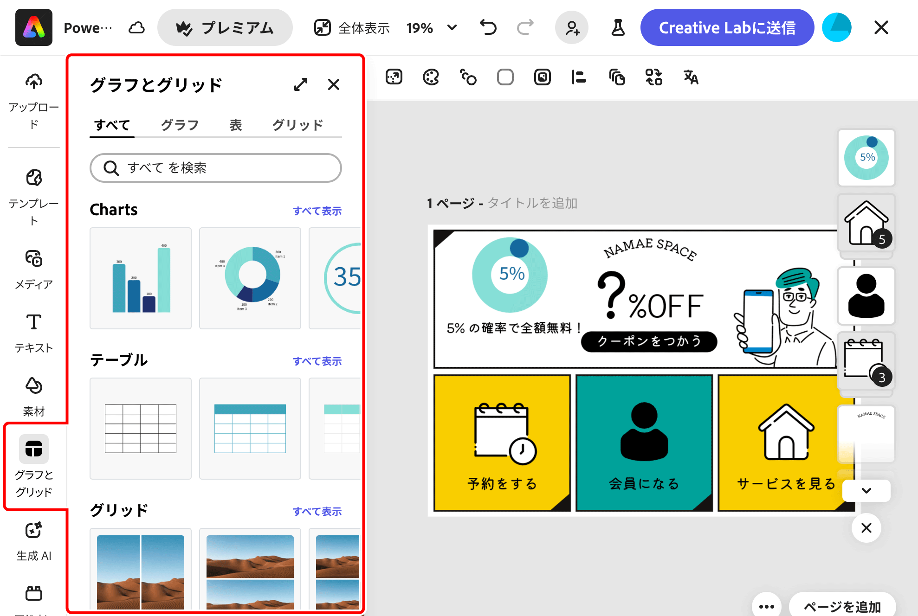Expand the グラフとグリッド panel to full size
The height and width of the screenshot is (616, 918).
click(x=301, y=85)
